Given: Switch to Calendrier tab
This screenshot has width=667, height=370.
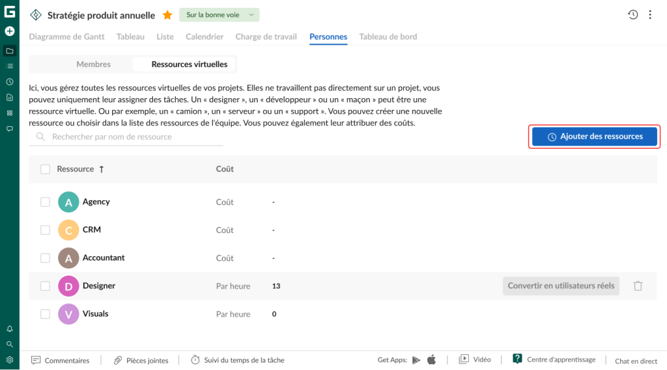Looking at the screenshot, I should click(x=205, y=36).
